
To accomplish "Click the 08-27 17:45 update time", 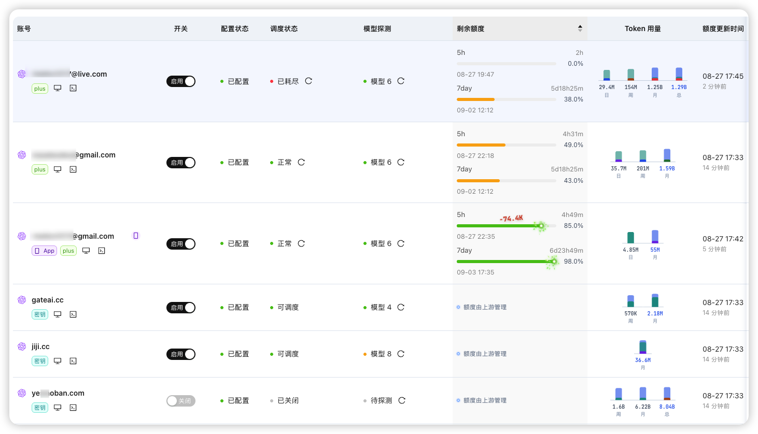I will click(x=723, y=76).
